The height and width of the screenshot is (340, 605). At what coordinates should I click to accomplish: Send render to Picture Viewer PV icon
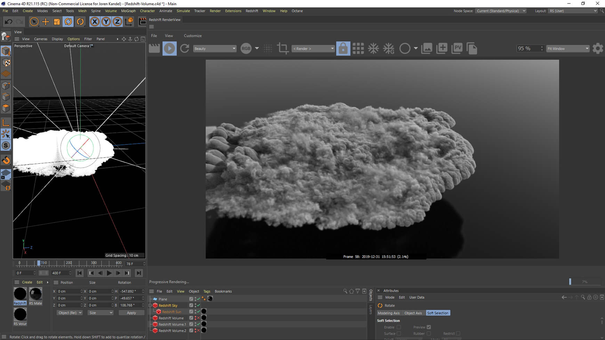click(x=457, y=48)
